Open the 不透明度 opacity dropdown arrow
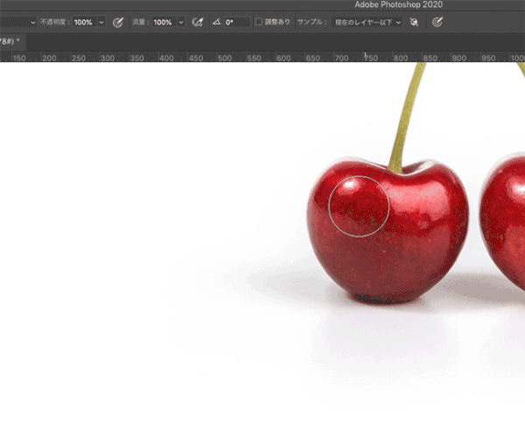The width and height of the screenshot is (525, 429). (101, 23)
